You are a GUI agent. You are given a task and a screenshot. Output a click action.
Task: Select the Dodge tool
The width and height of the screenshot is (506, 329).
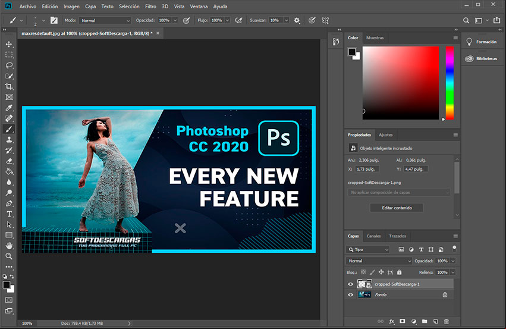pos(9,193)
